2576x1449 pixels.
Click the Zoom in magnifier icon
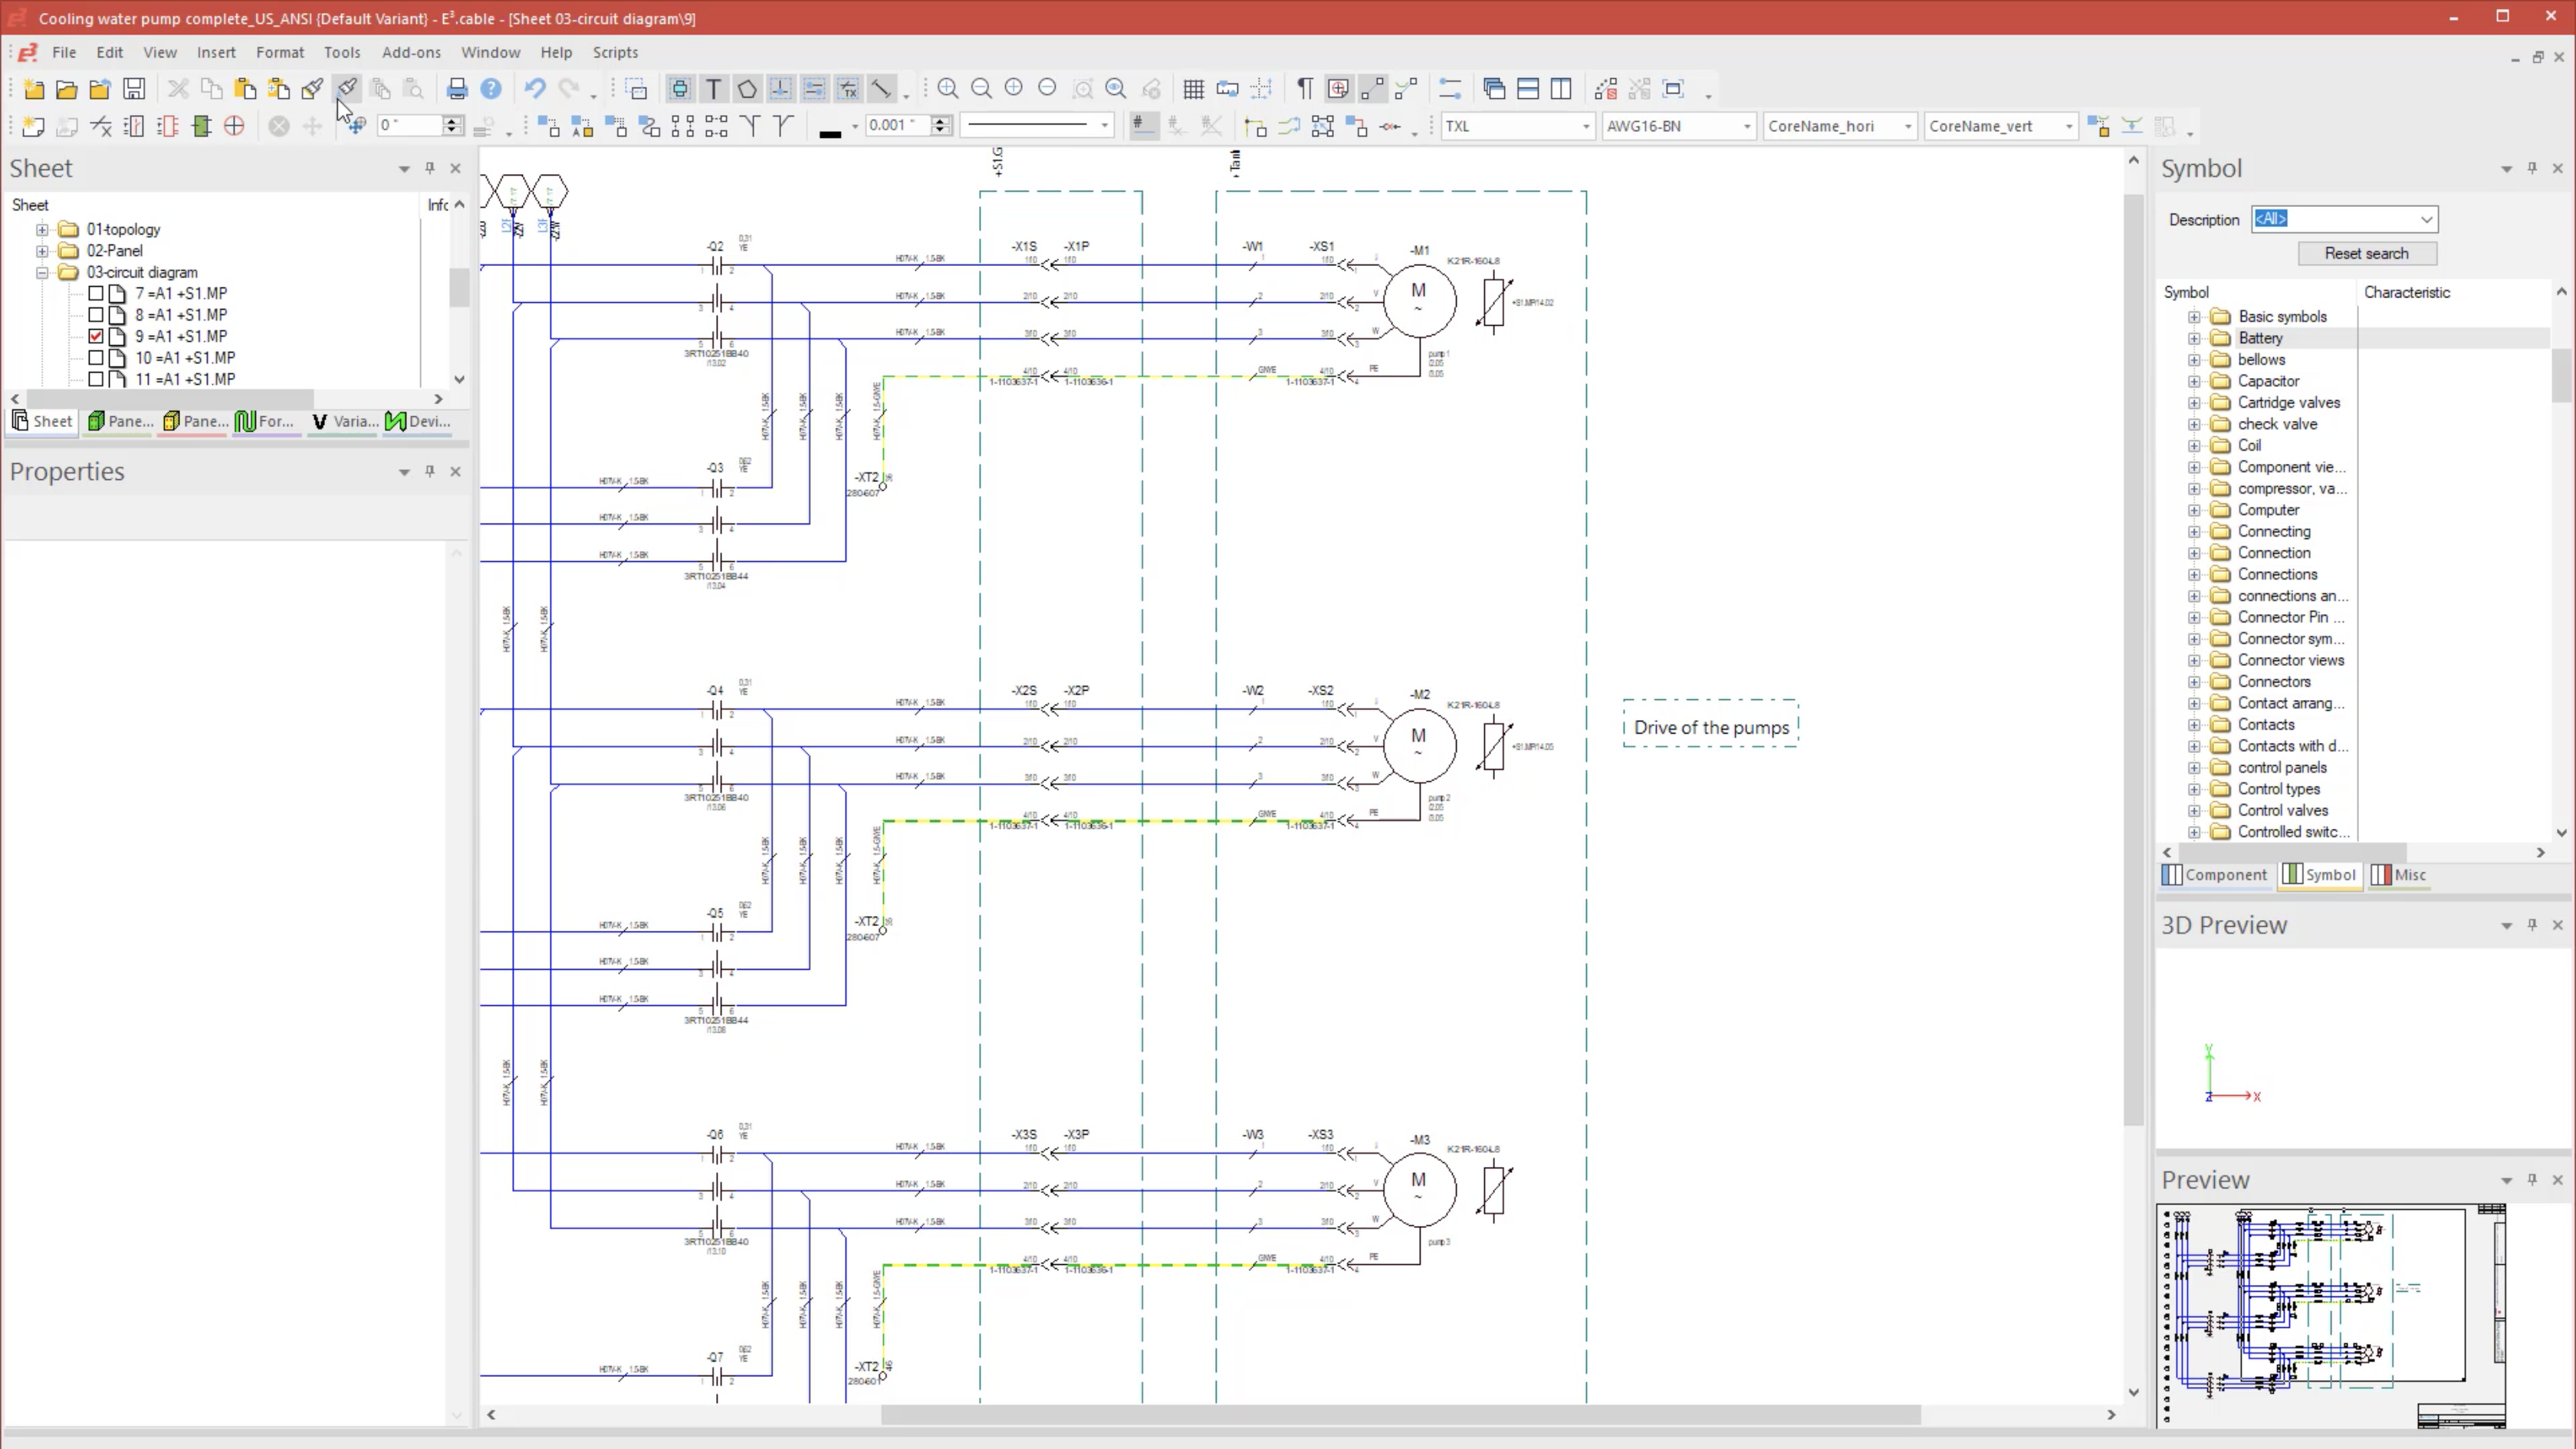948,89
